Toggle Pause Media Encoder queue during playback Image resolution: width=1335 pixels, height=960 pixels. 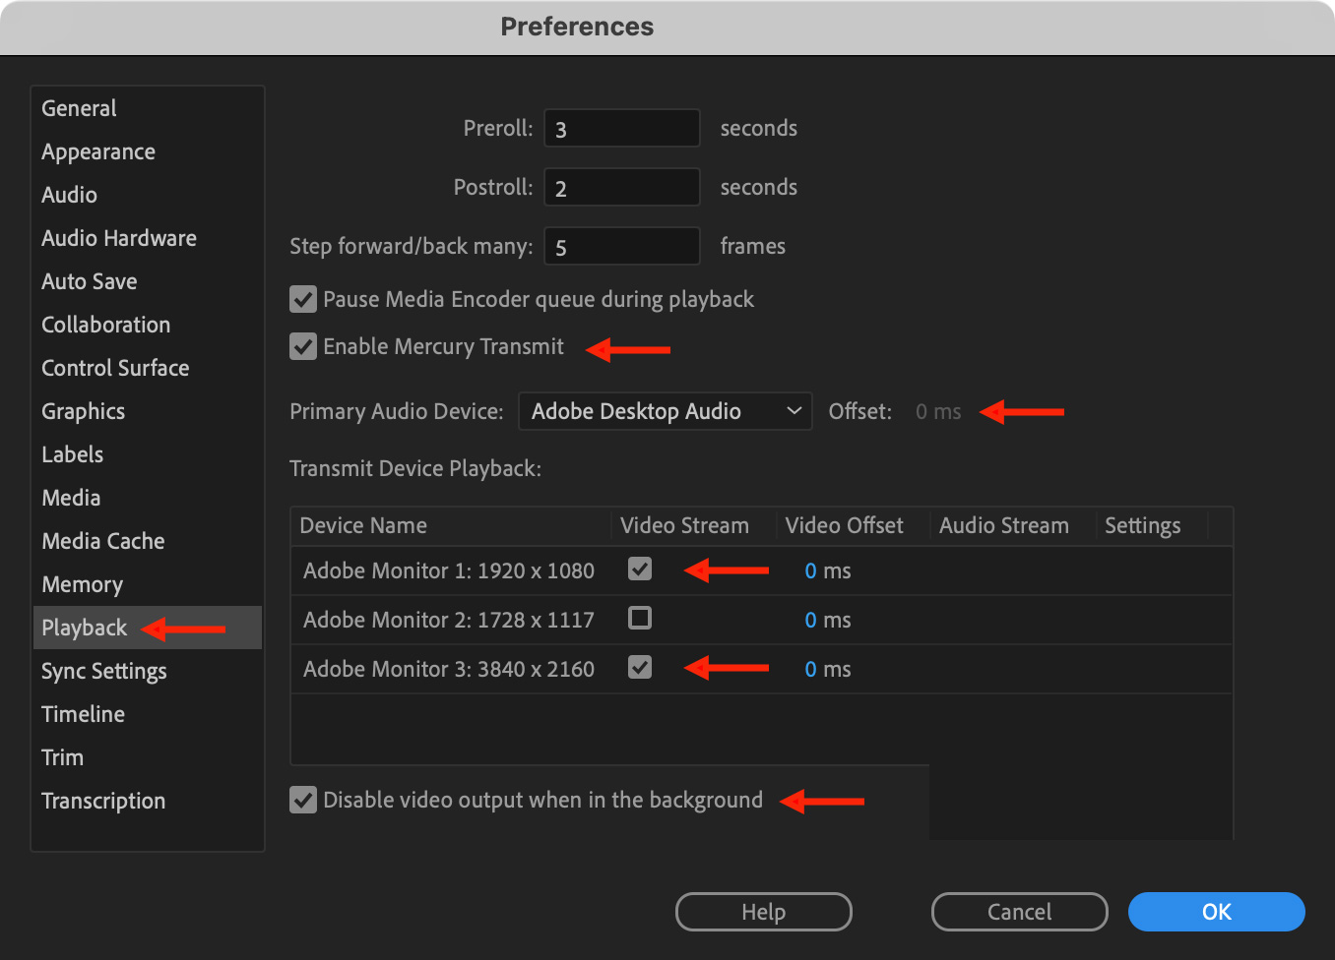(303, 299)
